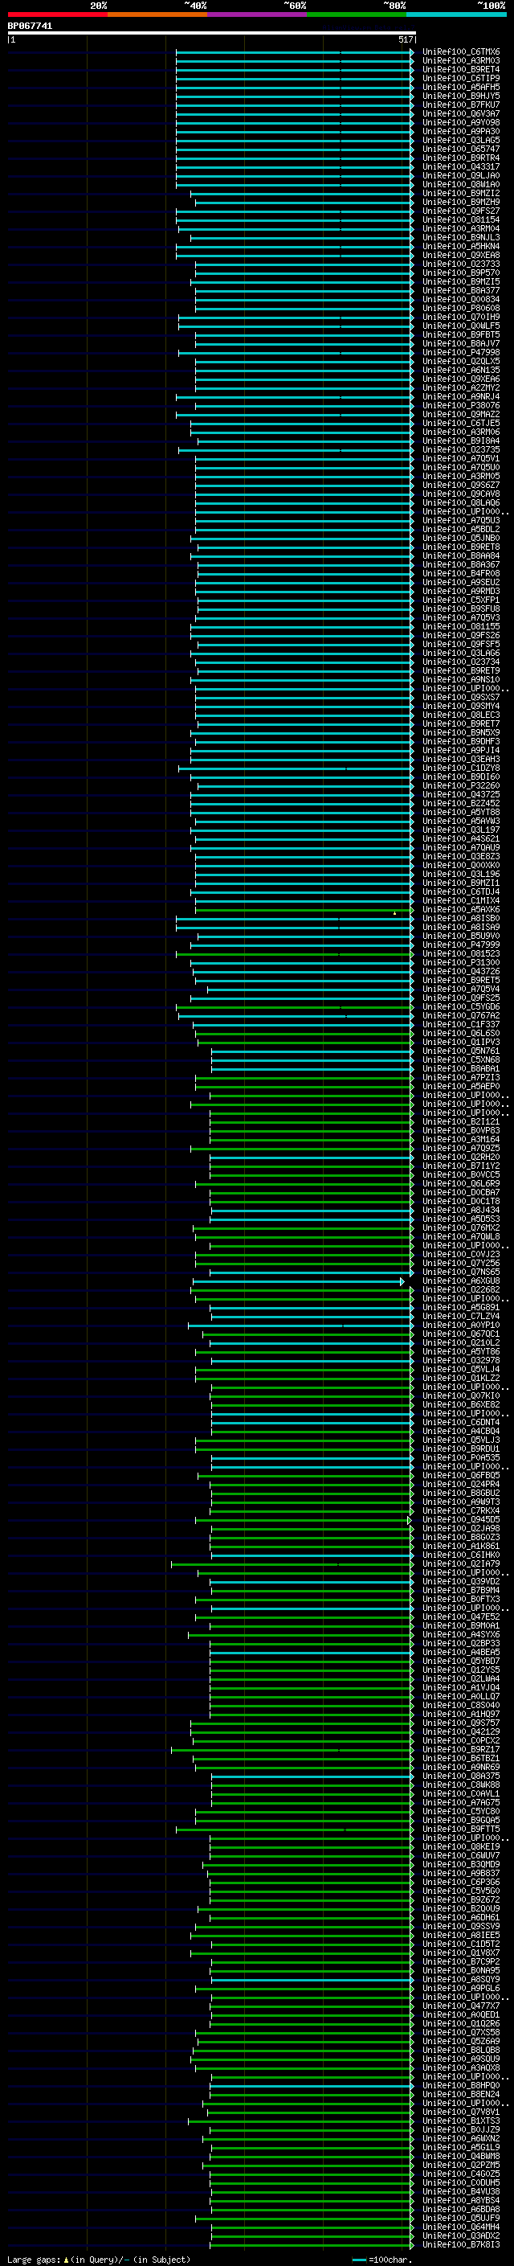This screenshot has width=514, height=2266.
Task: Select the UniRef100_O65747 label
Action: [x=460, y=149]
